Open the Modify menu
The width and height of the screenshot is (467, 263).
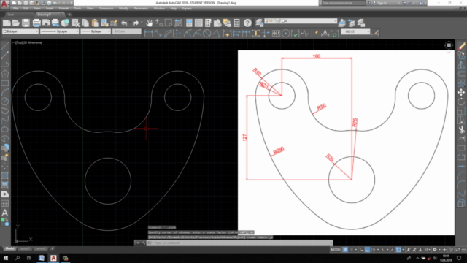click(x=123, y=9)
